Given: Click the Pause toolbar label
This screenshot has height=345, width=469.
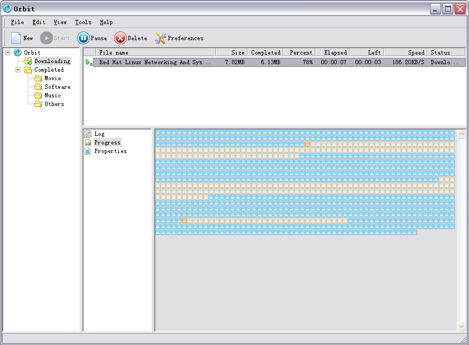Looking at the screenshot, I should click(x=99, y=38).
